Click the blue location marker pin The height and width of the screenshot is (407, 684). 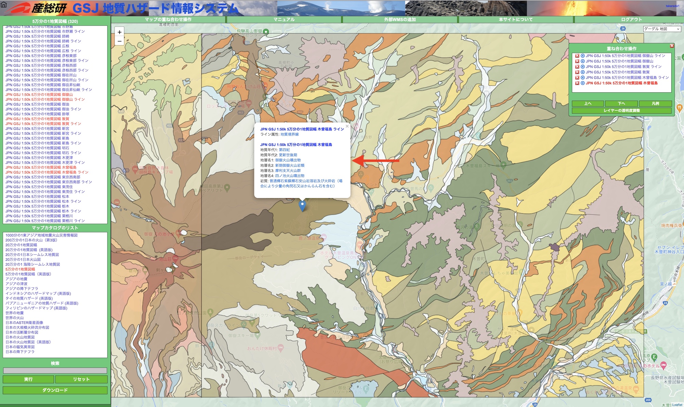pos(302,206)
